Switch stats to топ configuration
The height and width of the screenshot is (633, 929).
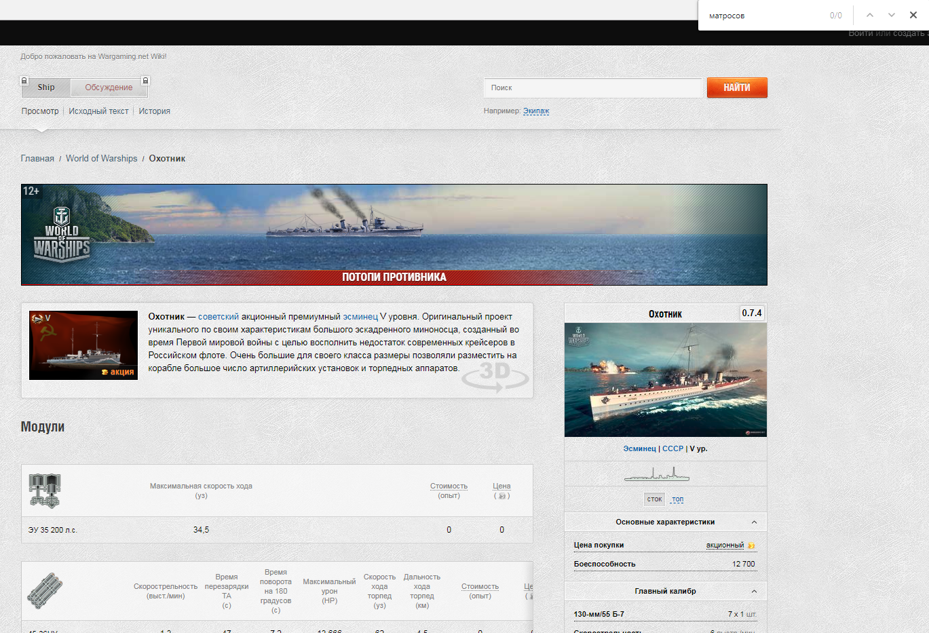pyautogui.click(x=677, y=499)
